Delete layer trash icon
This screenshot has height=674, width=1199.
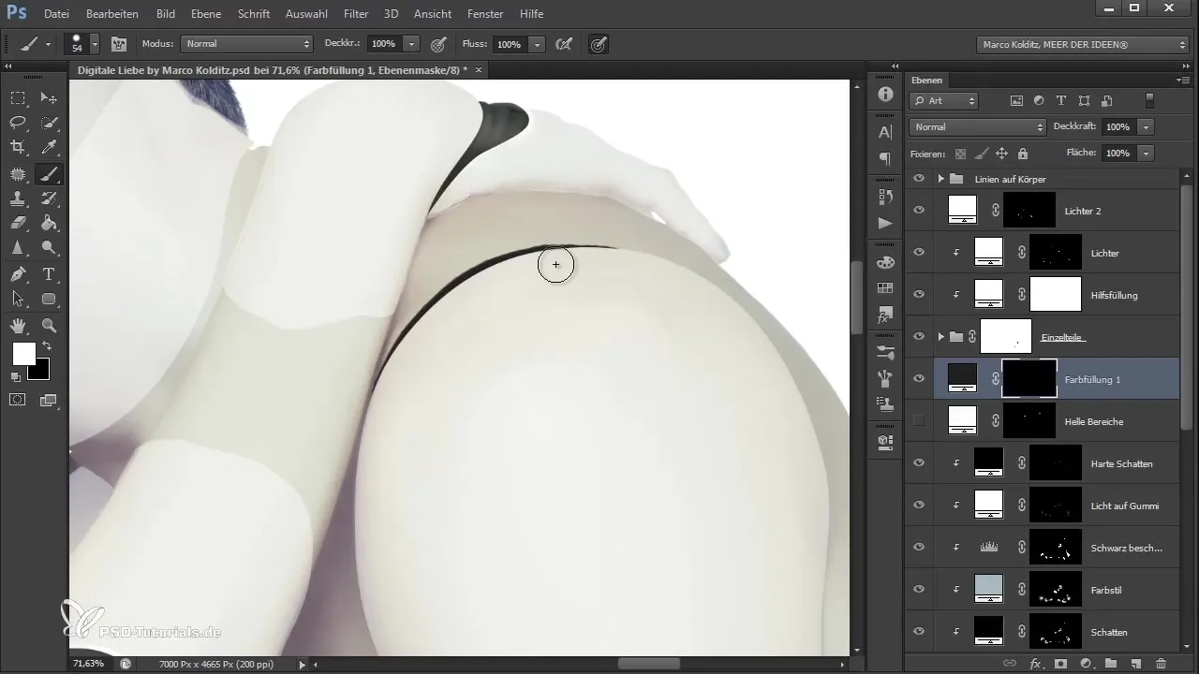point(1161,663)
